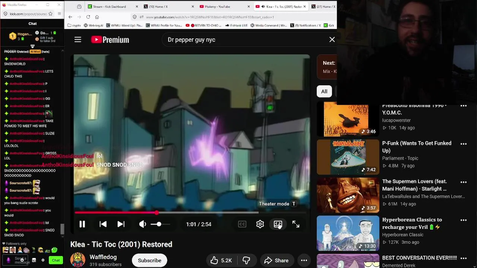Switch to (27) Home / X tab

click(323, 6)
